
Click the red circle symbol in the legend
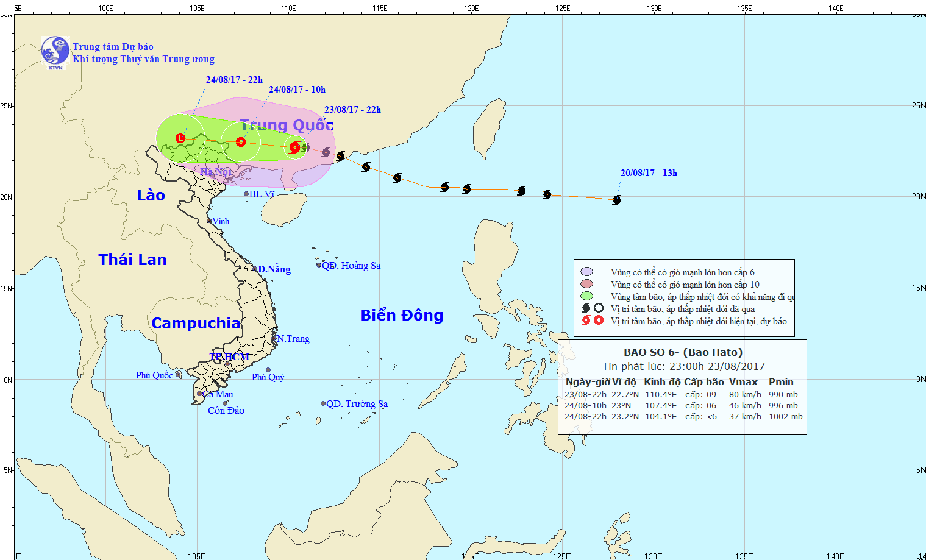tap(599, 320)
